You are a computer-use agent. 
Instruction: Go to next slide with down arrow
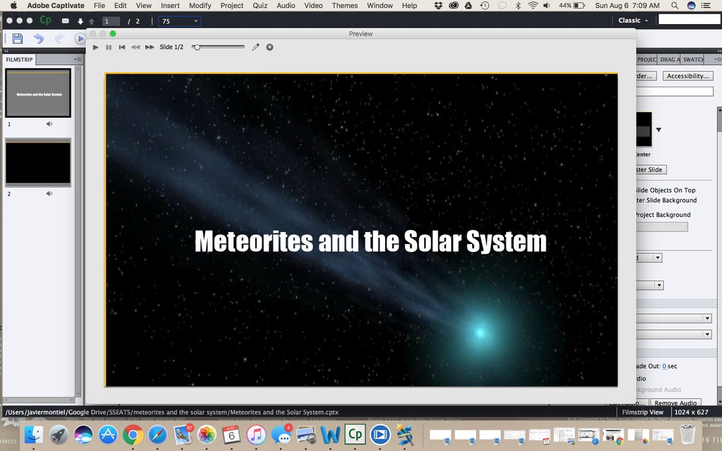(x=80, y=21)
